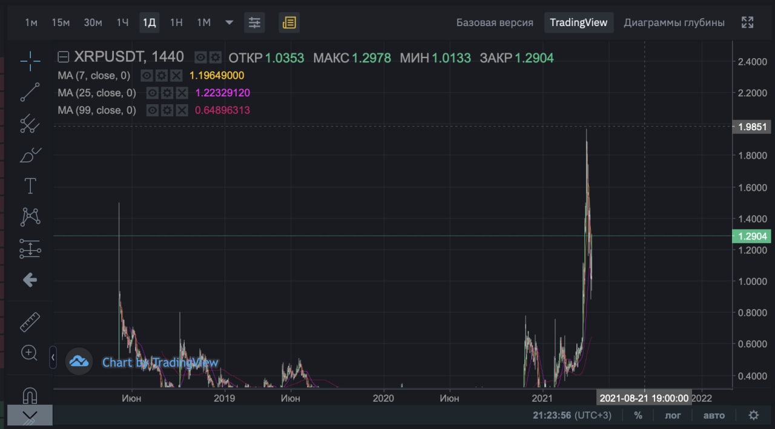Select the left arrow marker tool

(30, 279)
